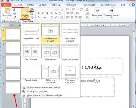
Task: Align paragraph text to the right
Action: 76,17
